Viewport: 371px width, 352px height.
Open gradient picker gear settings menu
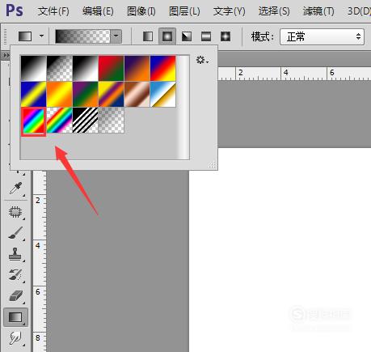coord(202,60)
